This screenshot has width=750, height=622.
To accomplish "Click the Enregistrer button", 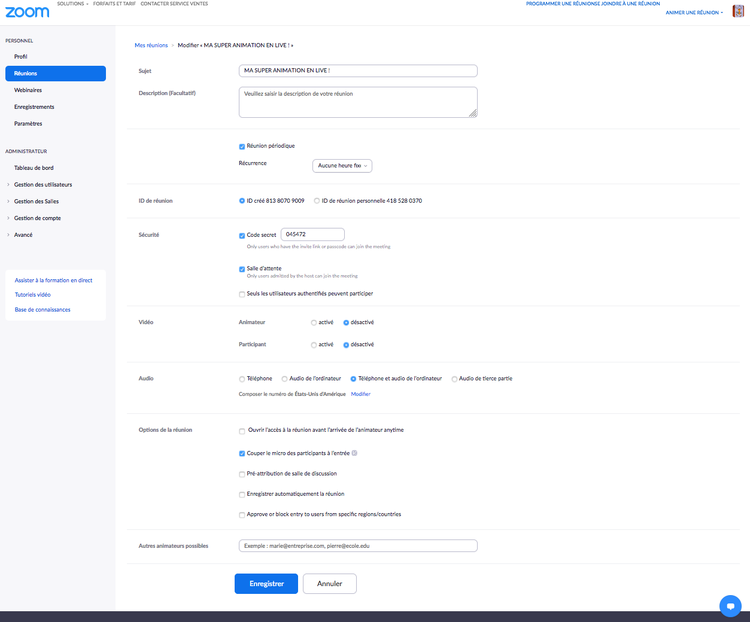I will (x=266, y=584).
